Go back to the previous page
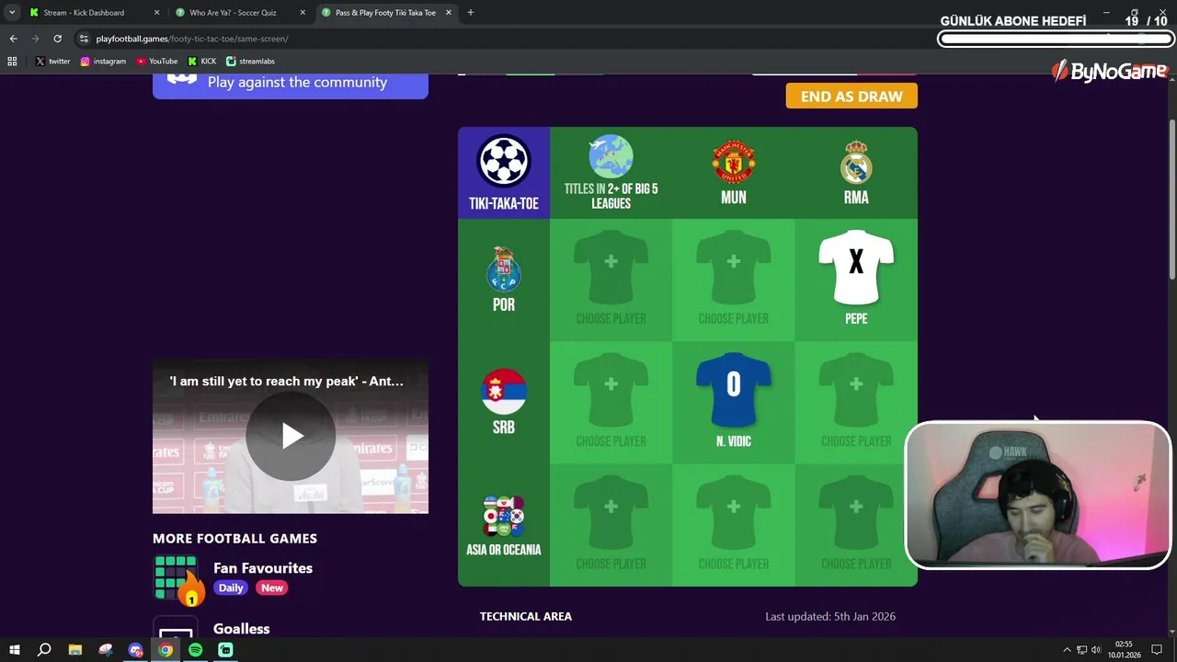Viewport: 1177px width, 662px height. [x=13, y=39]
